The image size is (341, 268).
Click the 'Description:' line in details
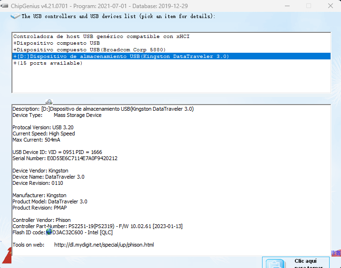tap(103, 109)
